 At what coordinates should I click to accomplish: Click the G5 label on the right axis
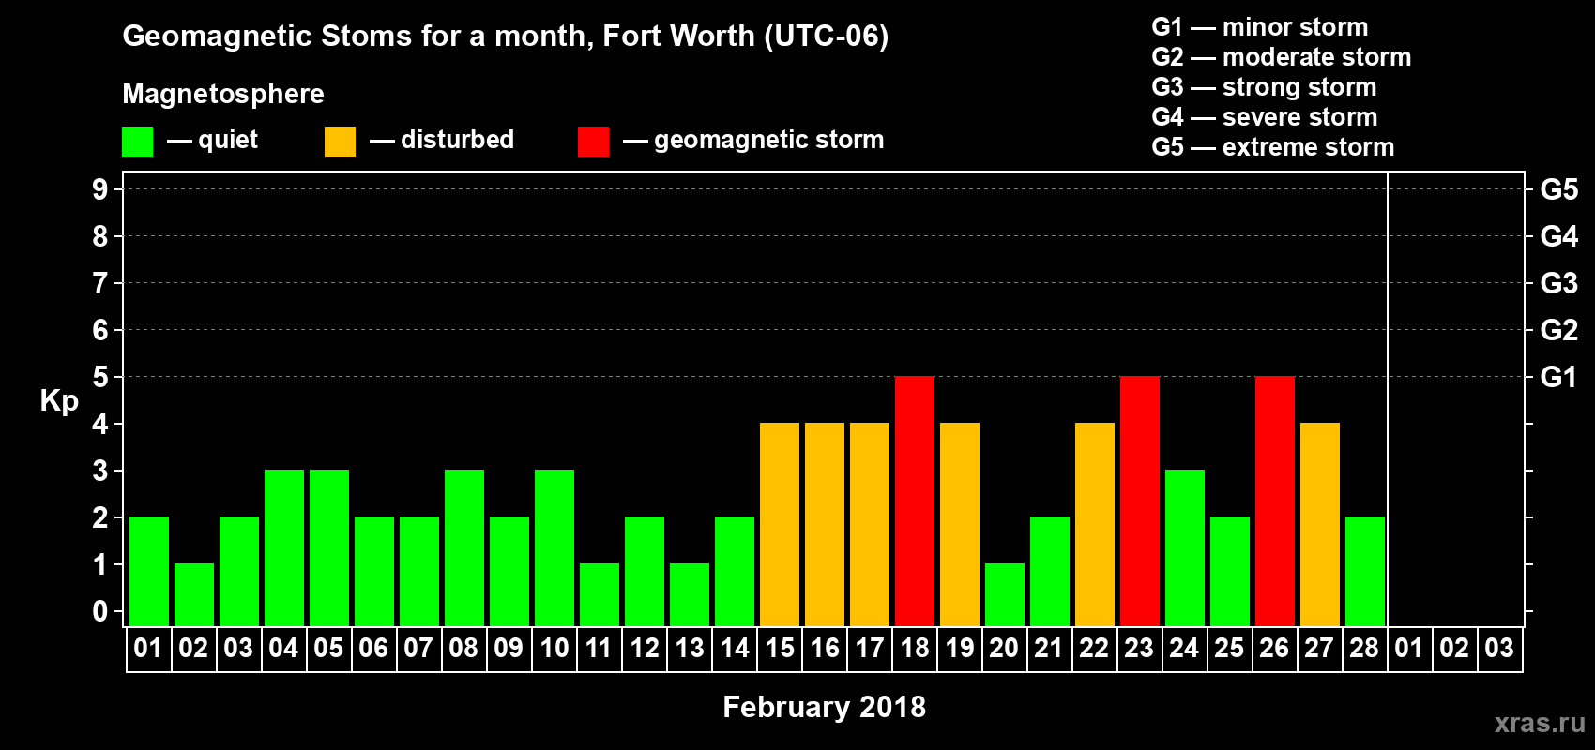pyautogui.click(x=1558, y=189)
